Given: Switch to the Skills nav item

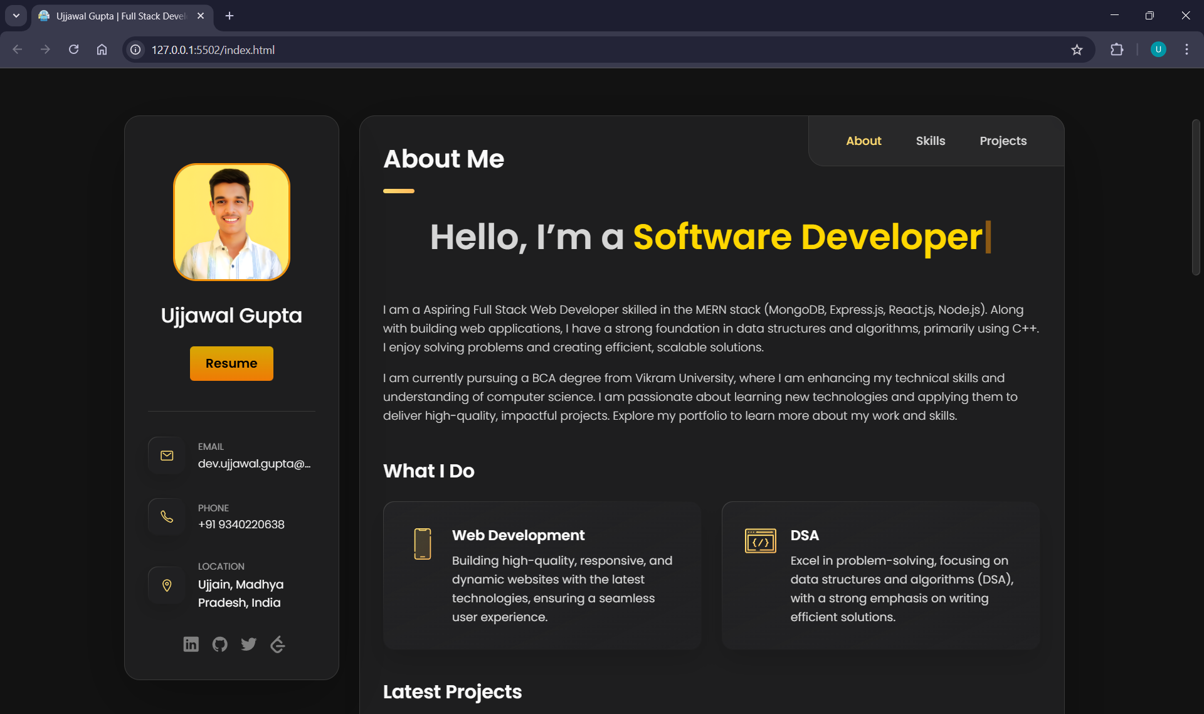Looking at the screenshot, I should pyautogui.click(x=930, y=141).
